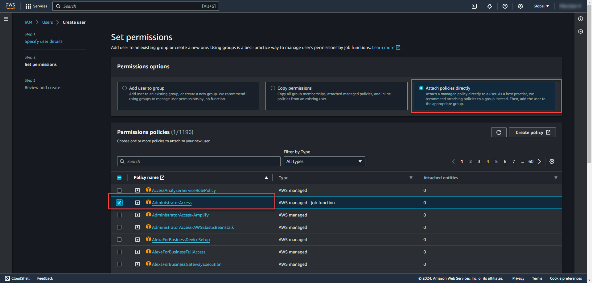
Task: Navigate to Users breadcrumb
Action: click(x=47, y=22)
